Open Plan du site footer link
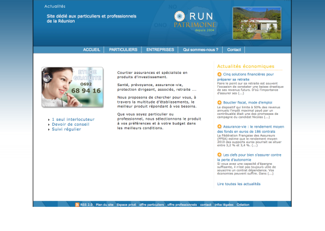 point(105,205)
